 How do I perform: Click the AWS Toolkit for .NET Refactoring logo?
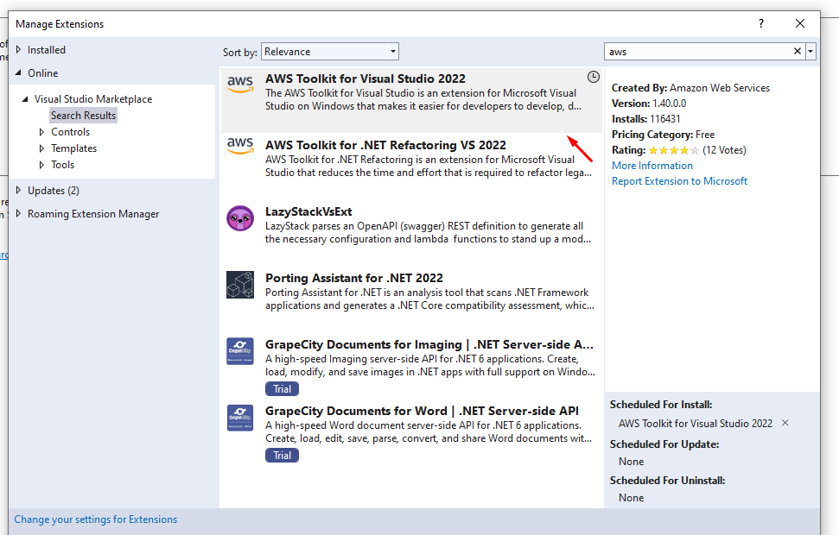[x=240, y=146]
